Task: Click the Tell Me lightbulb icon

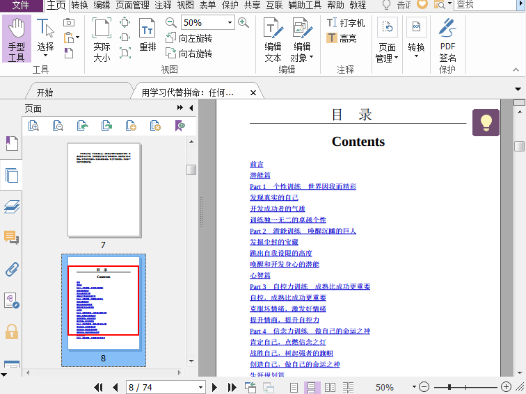Action: [x=386, y=5]
